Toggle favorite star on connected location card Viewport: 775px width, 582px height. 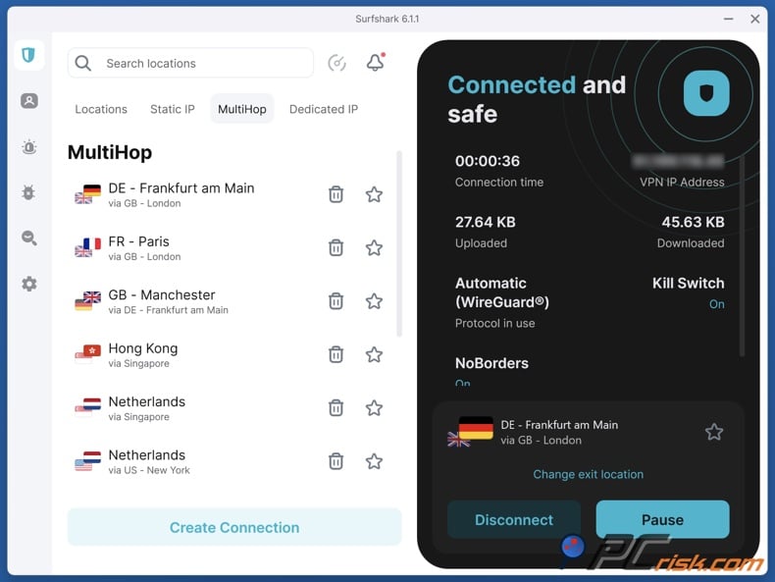coord(714,432)
